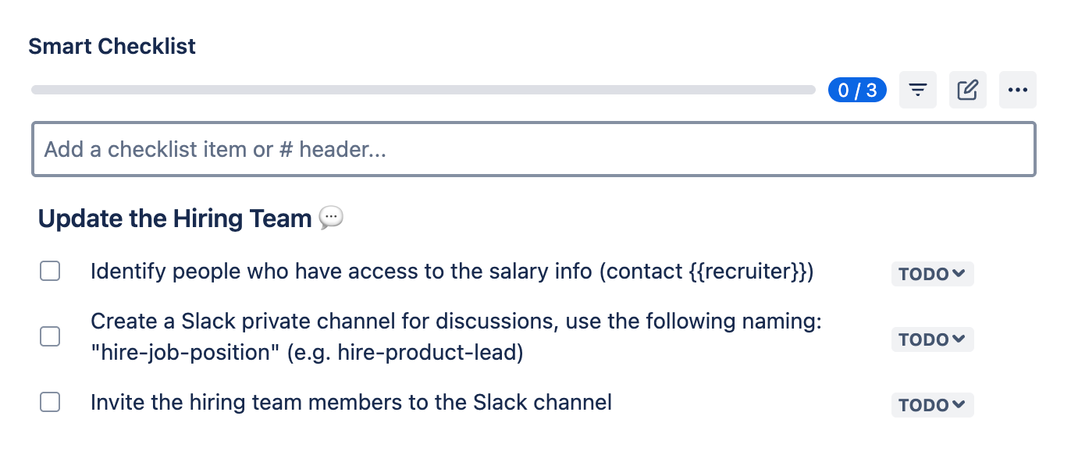Open the three-dot more options menu
Image resolution: width=1071 pixels, height=462 pixels.
pyautogui.click(x=1017, y=91)
